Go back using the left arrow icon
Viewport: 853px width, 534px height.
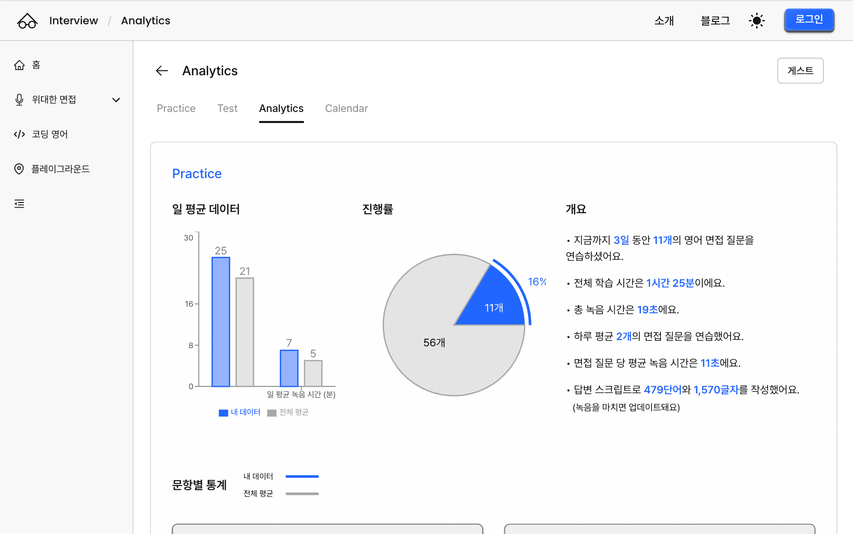162,71
